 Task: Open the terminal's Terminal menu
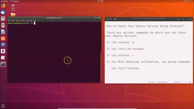pyautogui.click(x=29, y=21)
